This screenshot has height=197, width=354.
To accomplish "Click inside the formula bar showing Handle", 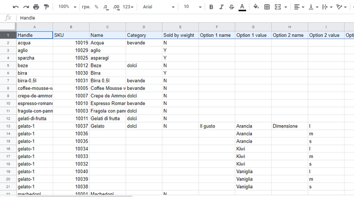I will 185,18.
